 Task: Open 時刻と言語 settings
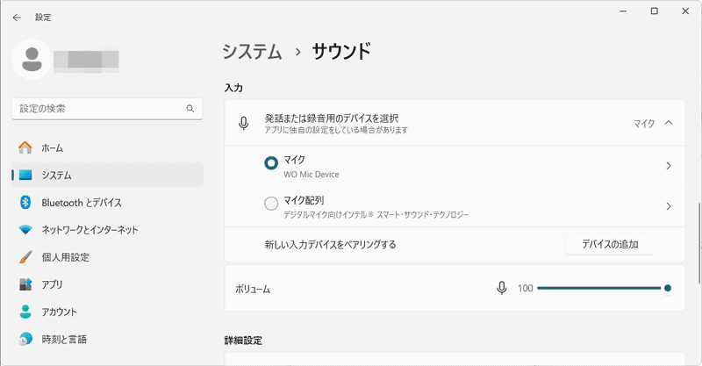[107, 339]
